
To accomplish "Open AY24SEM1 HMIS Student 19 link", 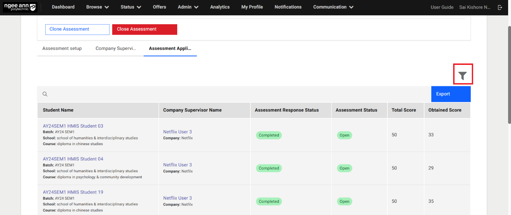I will (x=73, y=192).
